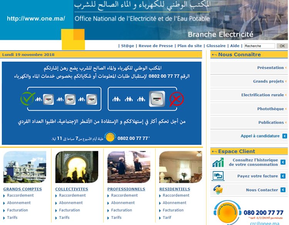The width and height of the screenshot is (289, 225).
Task: Open the GRANDS COMPTES heading link
Action: click(x=22, y=189)
